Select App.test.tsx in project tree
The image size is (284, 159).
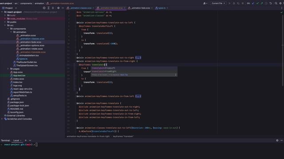pos(19,76)
